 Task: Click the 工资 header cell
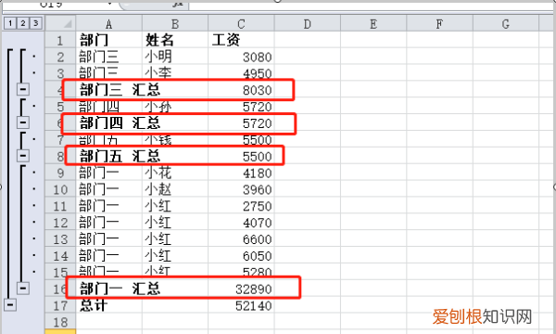click(241, 40)
